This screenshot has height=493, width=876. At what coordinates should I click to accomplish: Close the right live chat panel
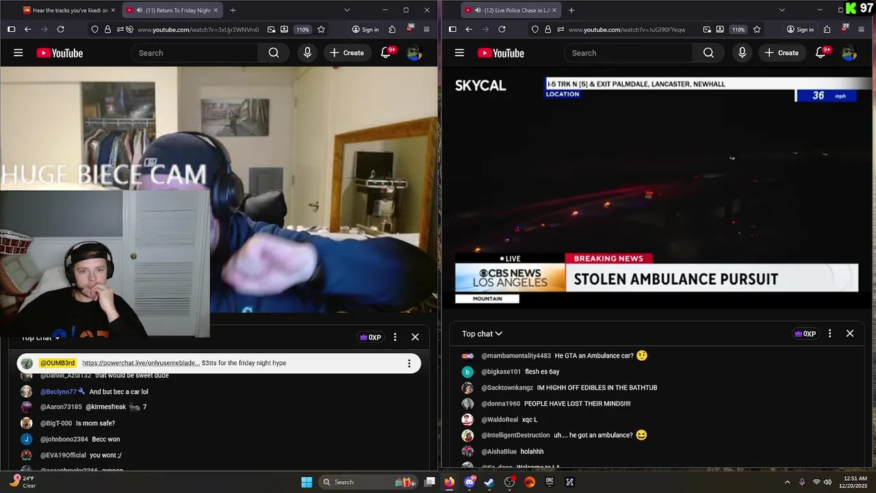tap(850, 333)
